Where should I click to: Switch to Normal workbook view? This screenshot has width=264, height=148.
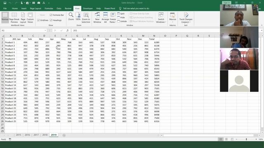pos(5,18)
